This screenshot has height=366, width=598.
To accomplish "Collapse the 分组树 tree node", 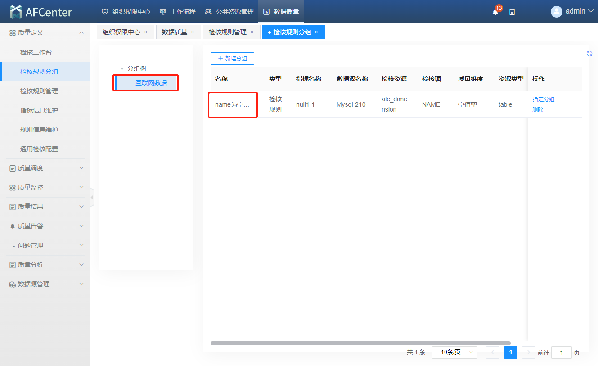I will point(122,69).
